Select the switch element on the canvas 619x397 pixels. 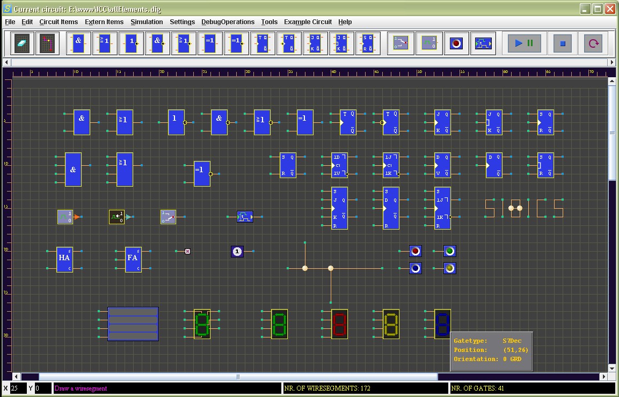[168, 217]
